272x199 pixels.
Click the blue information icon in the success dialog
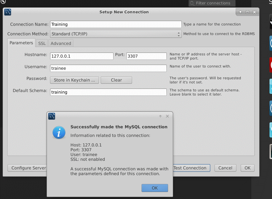click(x=59, y=132)
